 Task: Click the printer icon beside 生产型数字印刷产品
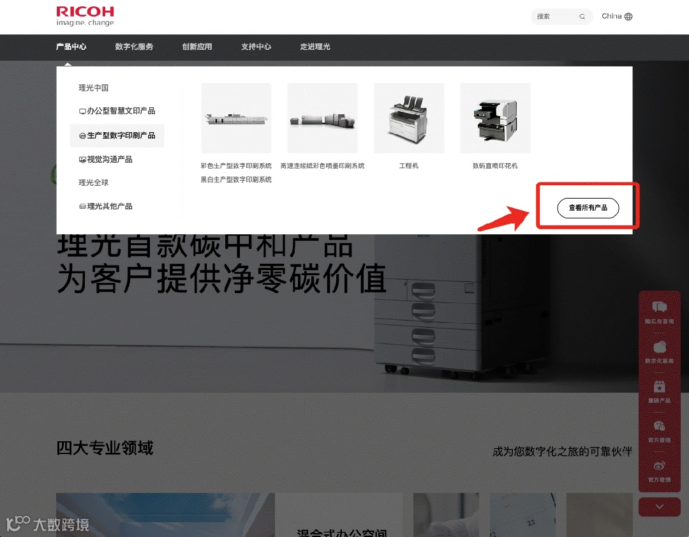tap(82, 136)
